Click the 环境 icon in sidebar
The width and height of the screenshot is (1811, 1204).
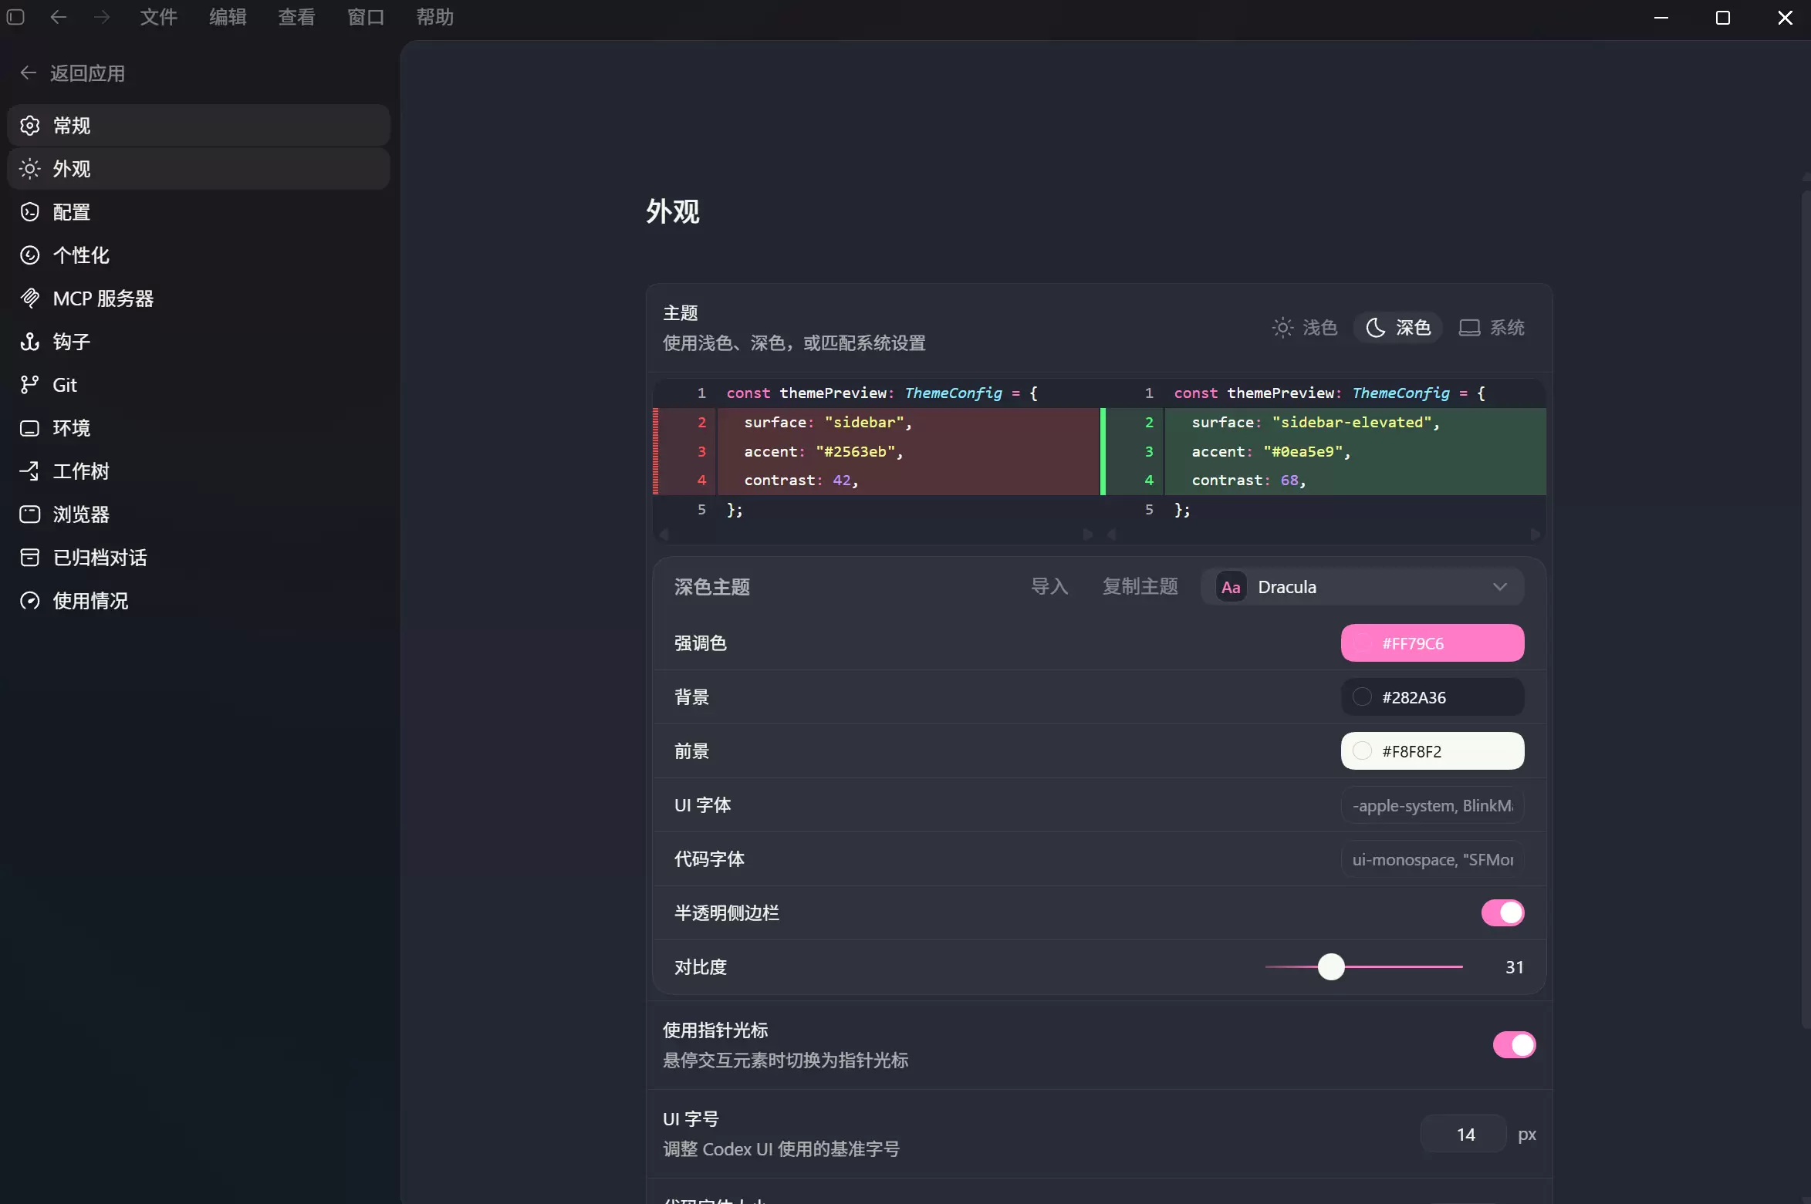click(29, 428)
